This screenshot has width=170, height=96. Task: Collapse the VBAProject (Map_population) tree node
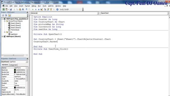click(x=2, y=19)
